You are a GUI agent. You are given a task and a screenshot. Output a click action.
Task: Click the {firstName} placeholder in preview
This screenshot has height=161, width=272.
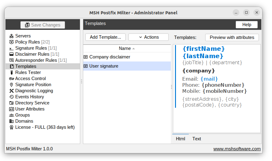click(204, 49)
